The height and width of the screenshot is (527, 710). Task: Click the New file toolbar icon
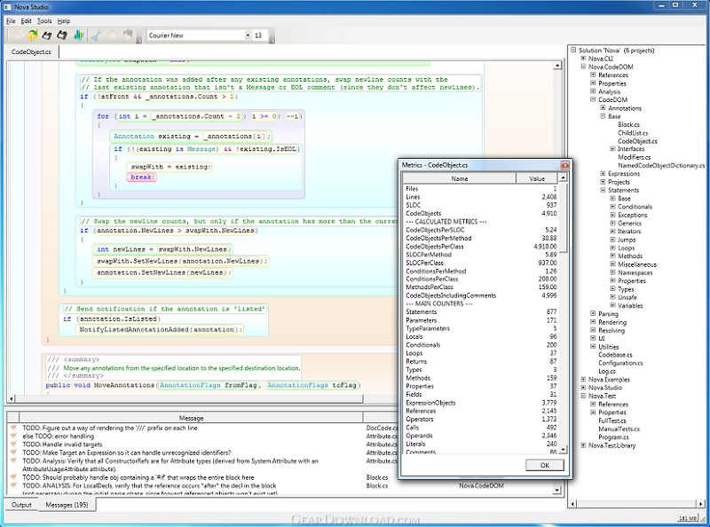16,35
